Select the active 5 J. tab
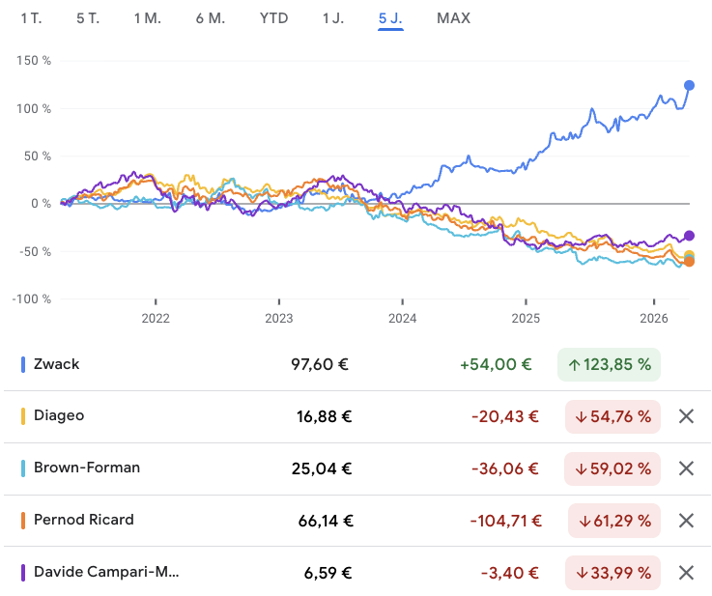Viewport: 712px width, 596px height. click(390, 18)
